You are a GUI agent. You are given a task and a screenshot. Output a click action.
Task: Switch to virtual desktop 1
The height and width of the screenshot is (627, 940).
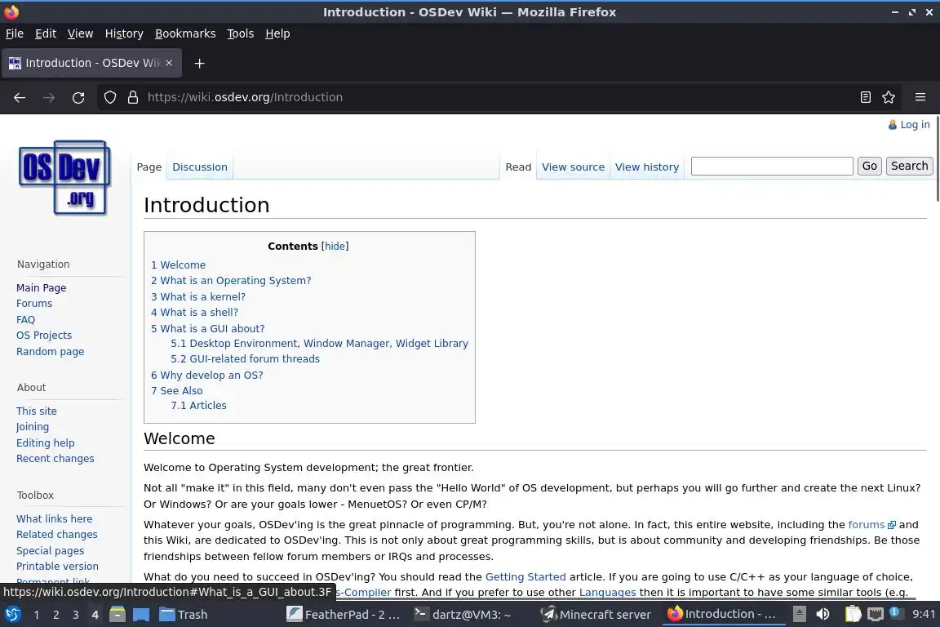click(x=37, y=615)
